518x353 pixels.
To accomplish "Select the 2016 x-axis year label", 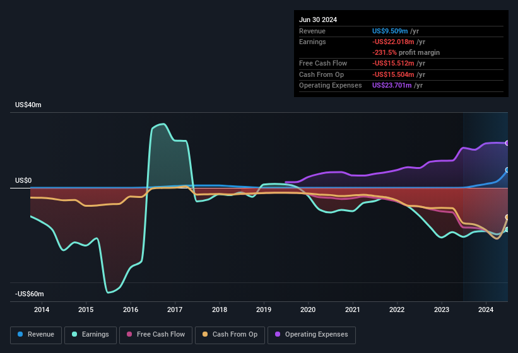I will pos(131,310).
